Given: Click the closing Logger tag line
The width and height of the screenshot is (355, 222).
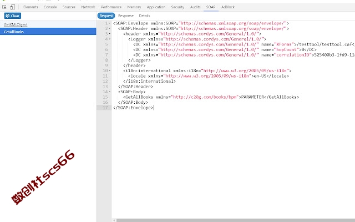Looking at the screenshot, I should pyautogui.click(x=139, y=60).
